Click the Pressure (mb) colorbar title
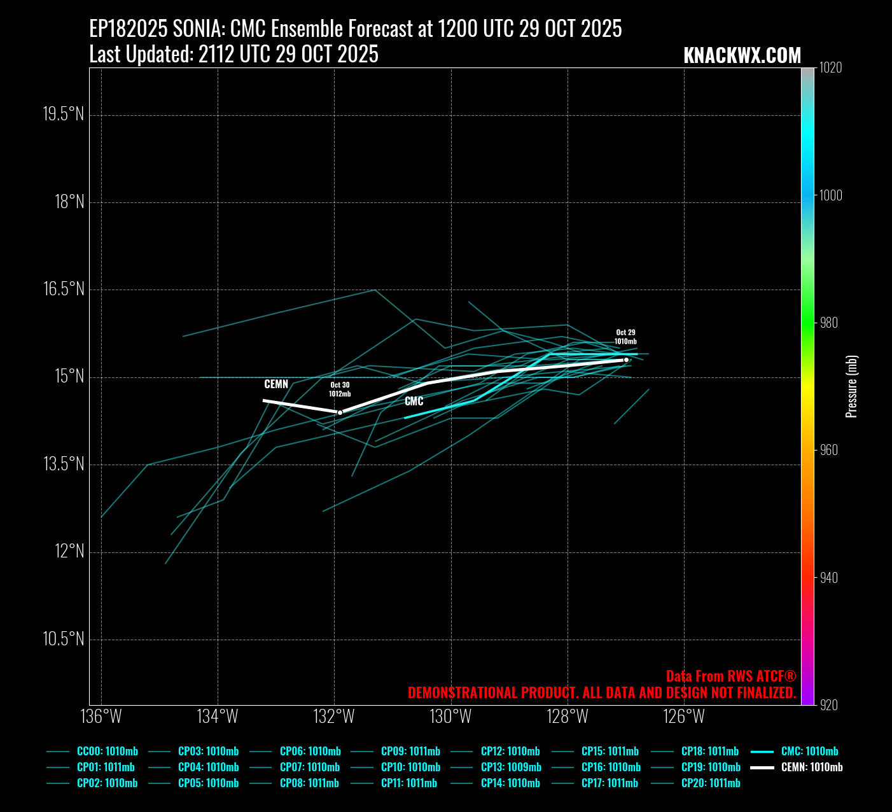 click(x=852, y=386)
